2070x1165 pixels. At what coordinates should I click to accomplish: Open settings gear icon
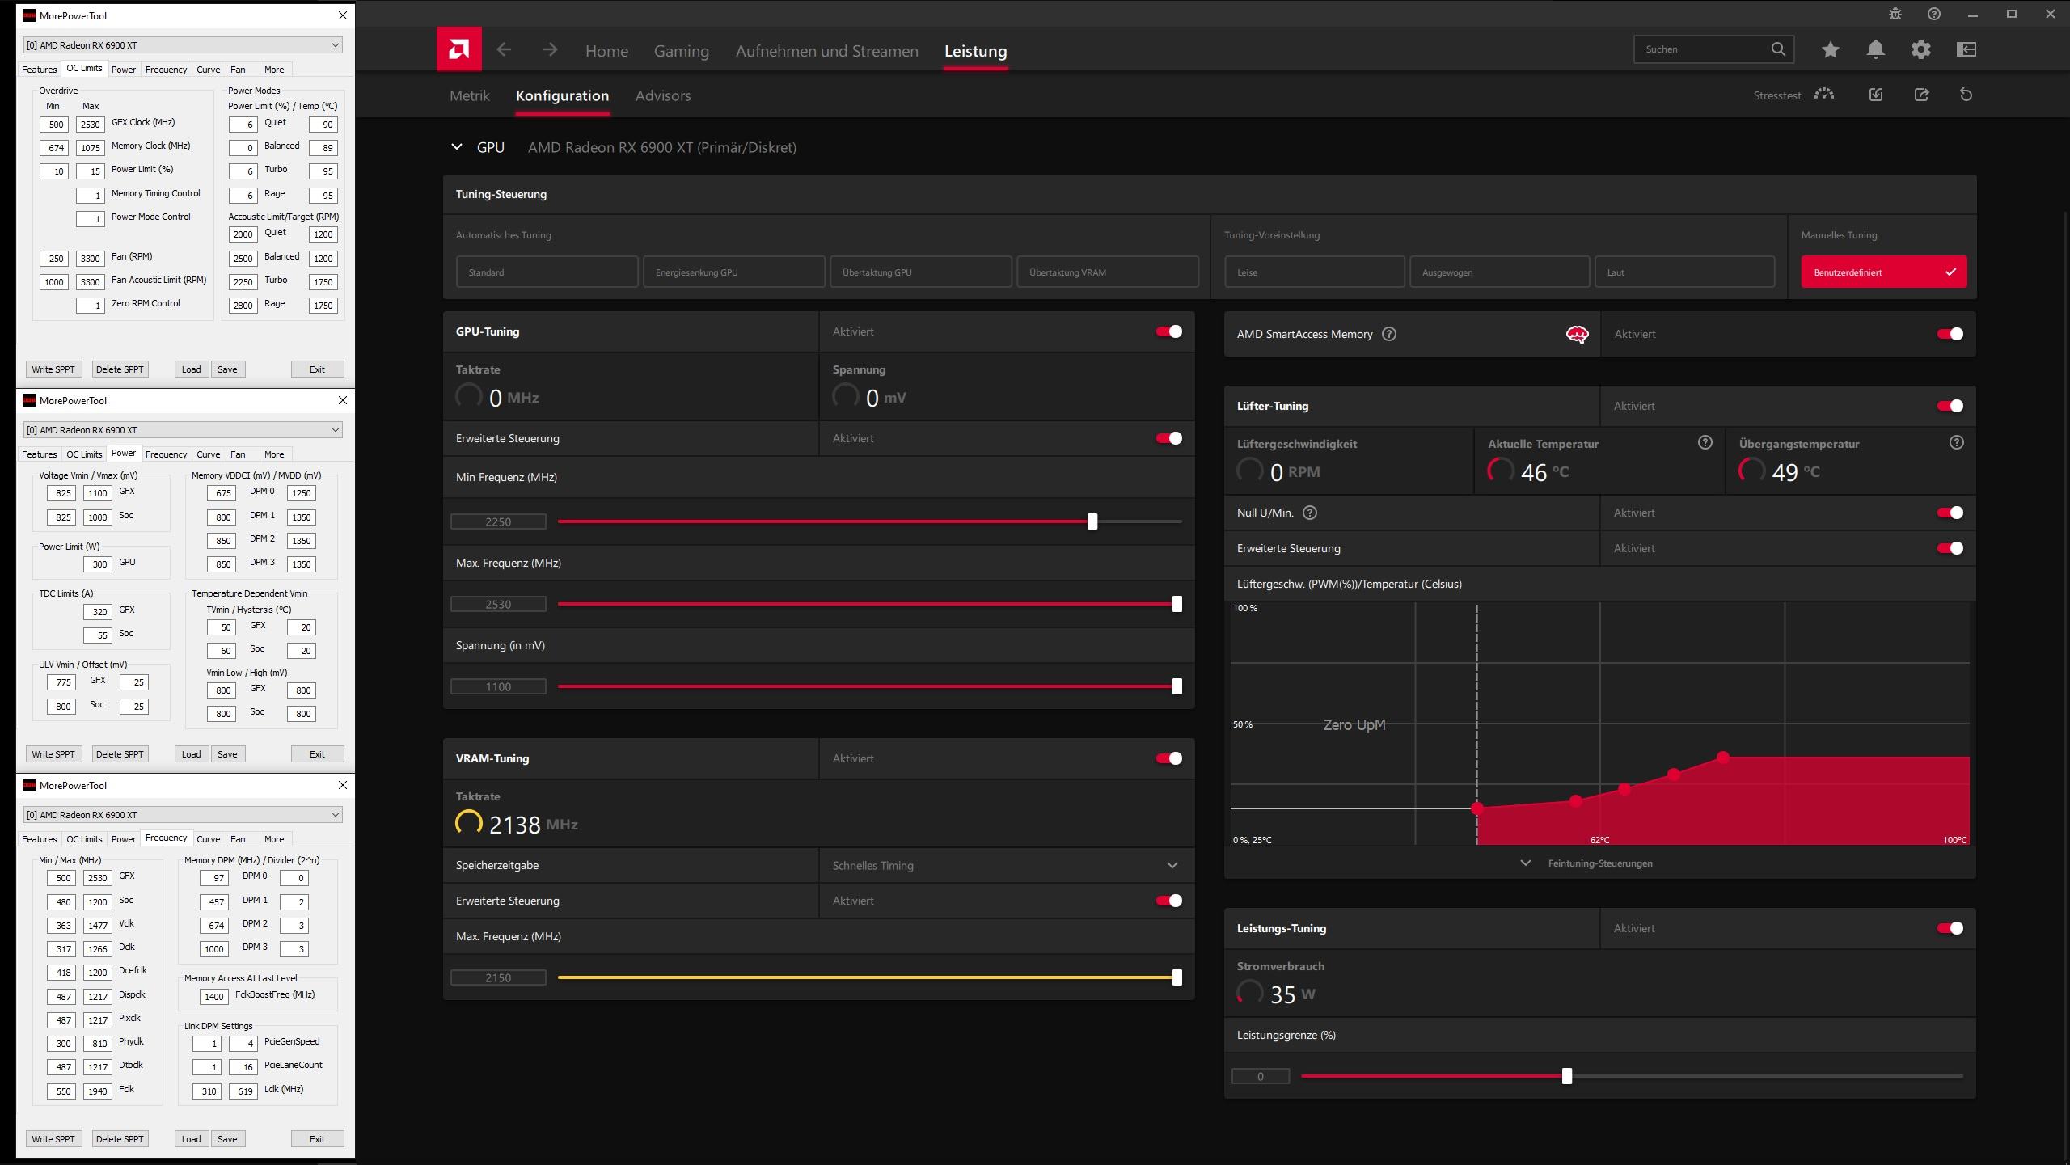[1921, 50]
